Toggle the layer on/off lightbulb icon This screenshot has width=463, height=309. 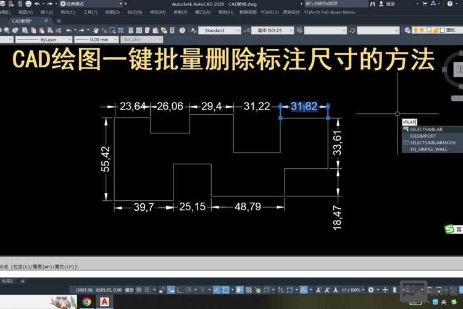415,30
